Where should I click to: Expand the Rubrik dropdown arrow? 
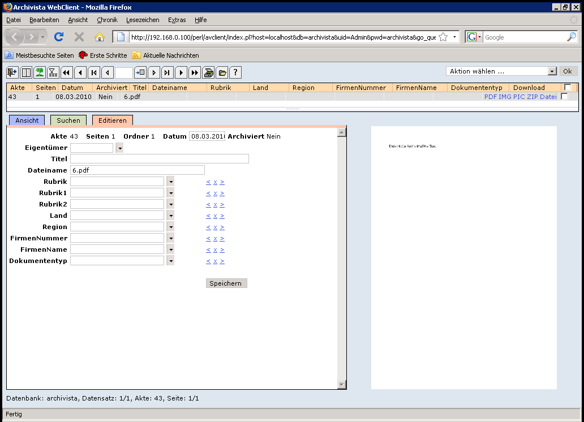click(x=170, y=182)
